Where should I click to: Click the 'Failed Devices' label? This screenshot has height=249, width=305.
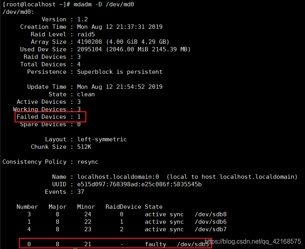pos(42,117)
